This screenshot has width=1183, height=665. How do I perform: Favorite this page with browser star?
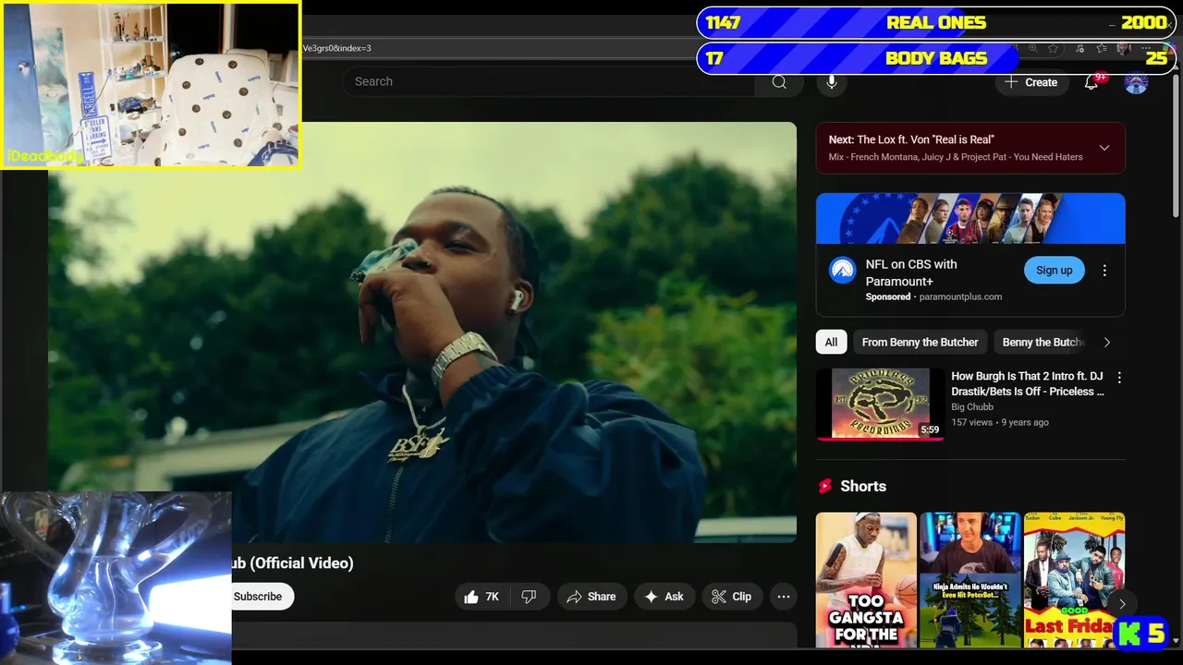pos(1053,48)
